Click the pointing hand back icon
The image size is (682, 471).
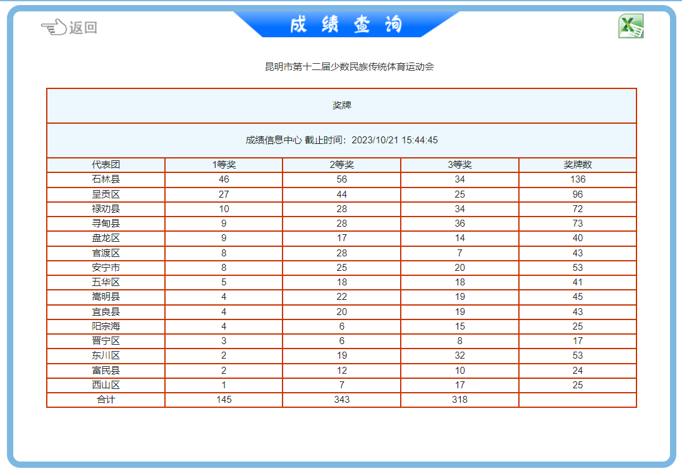coord(54,27)
